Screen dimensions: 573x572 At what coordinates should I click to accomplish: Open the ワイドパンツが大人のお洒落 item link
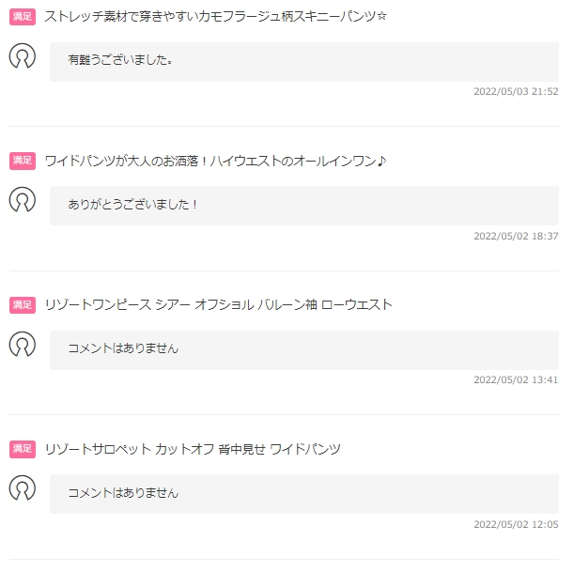[x=215, y=161]
